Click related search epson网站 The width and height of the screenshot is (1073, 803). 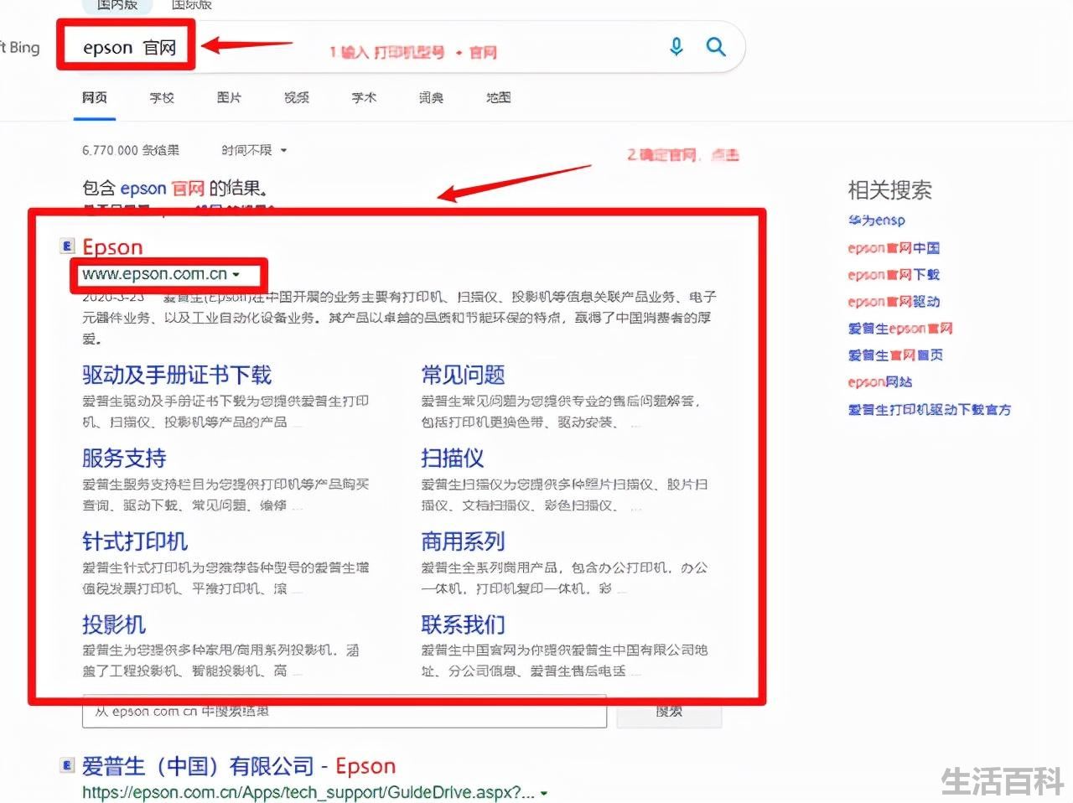(880, 382)
